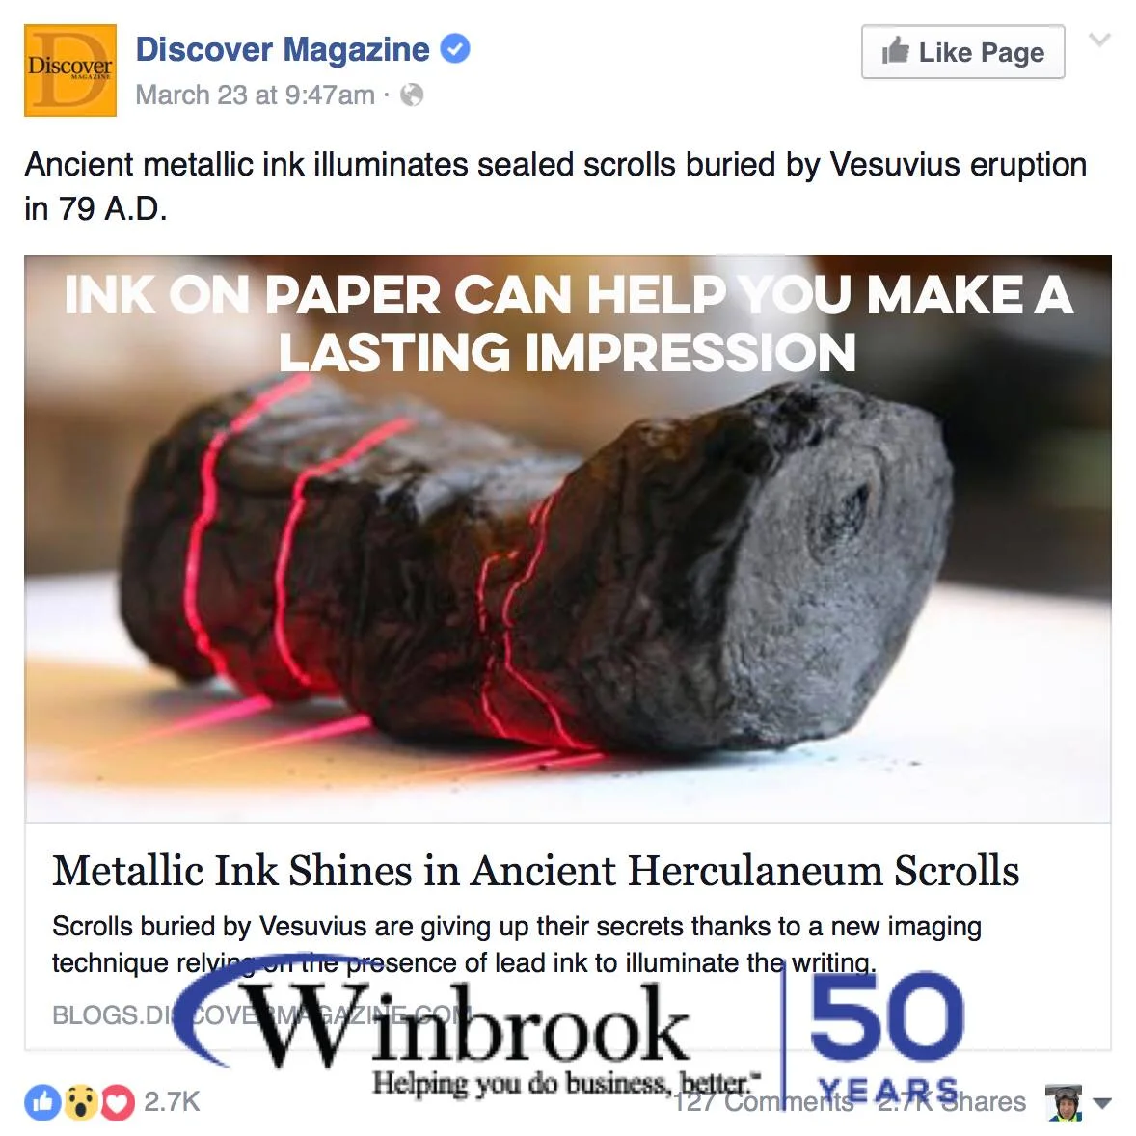Expand the dropdown arrow beside profile avatar
Image resolution: width=1136 pixels, height=1136 pixels.
point(1102,1103)
